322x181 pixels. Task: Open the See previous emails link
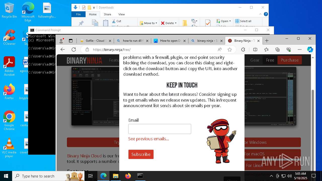coord(149,139)
